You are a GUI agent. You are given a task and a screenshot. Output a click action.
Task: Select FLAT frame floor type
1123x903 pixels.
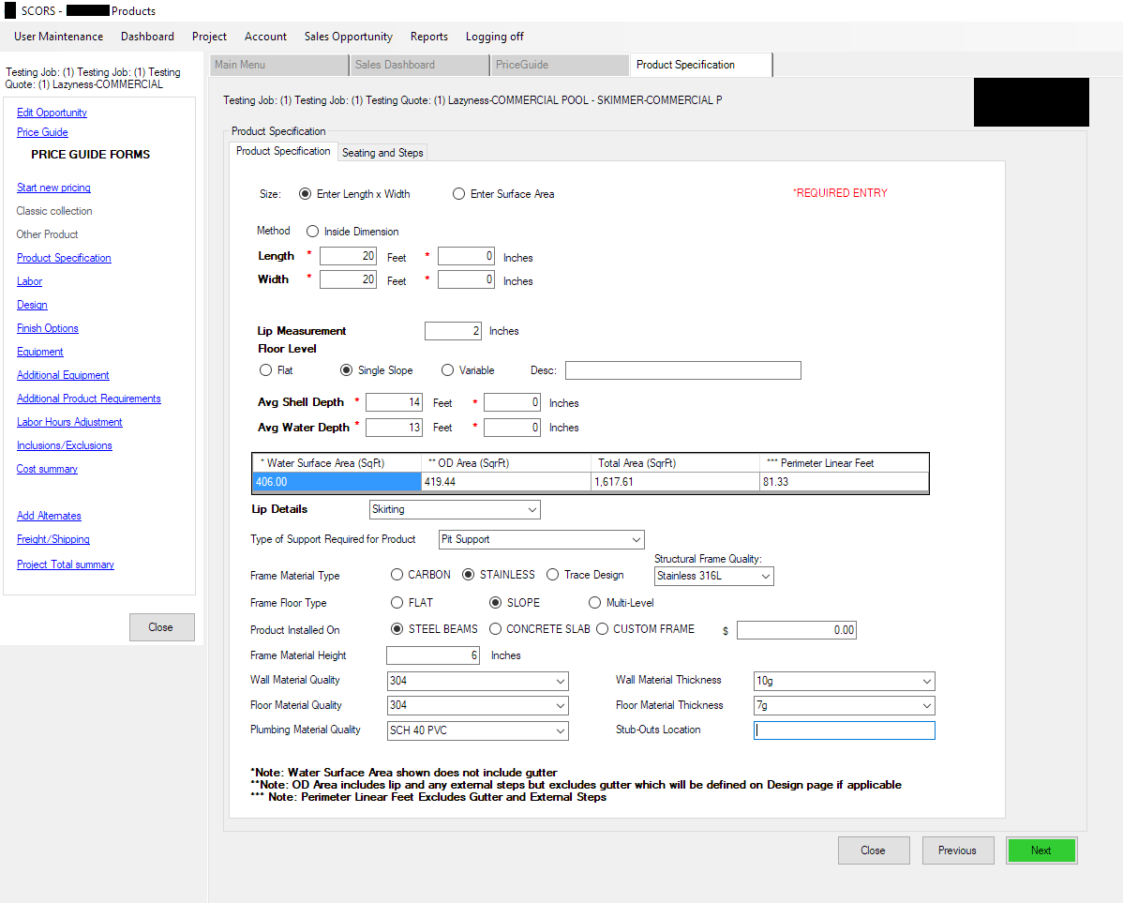(397, 603)
